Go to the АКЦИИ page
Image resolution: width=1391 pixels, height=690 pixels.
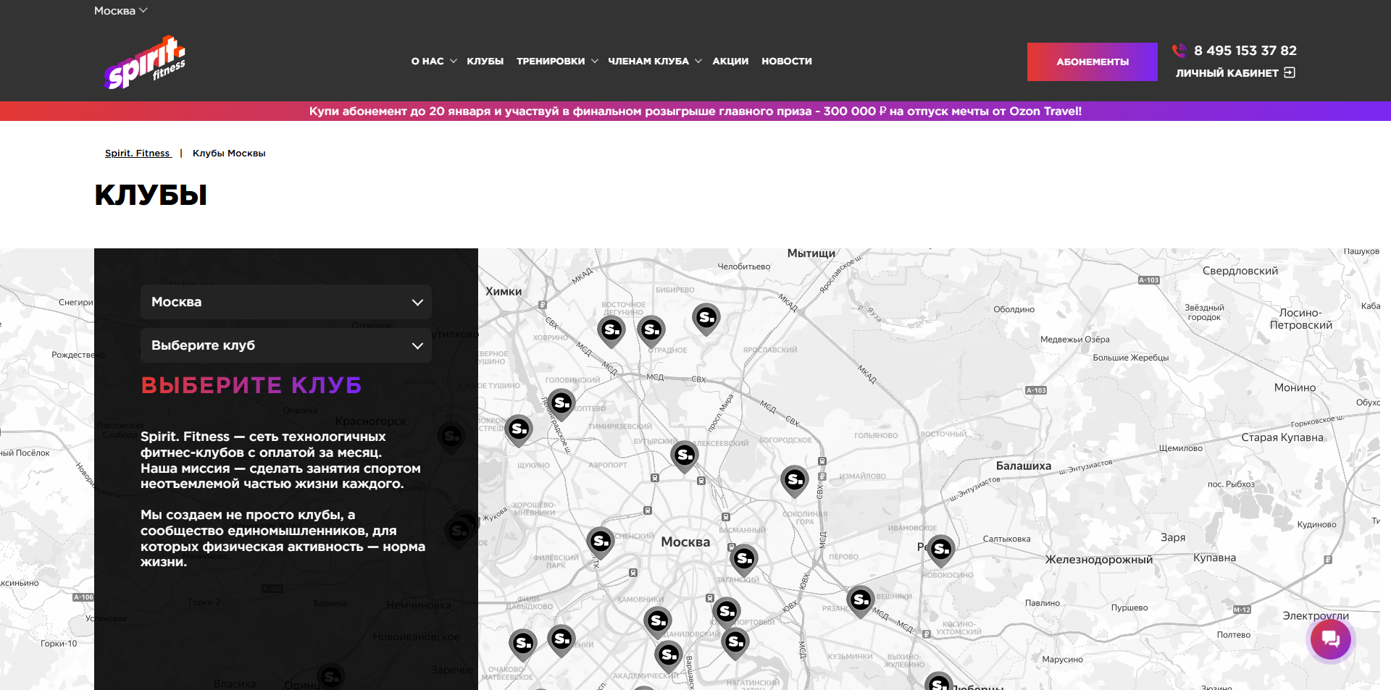[x=730, y=62]
